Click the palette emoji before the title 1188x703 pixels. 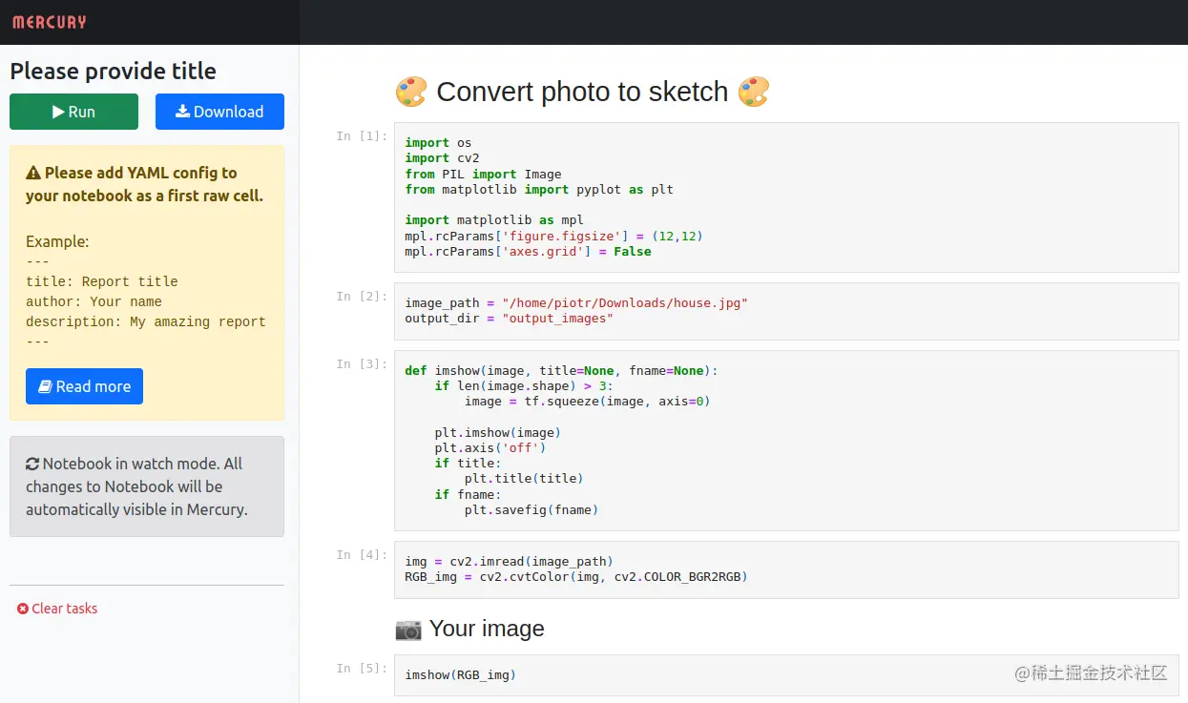pyautogui.click(x=411, y=92)
